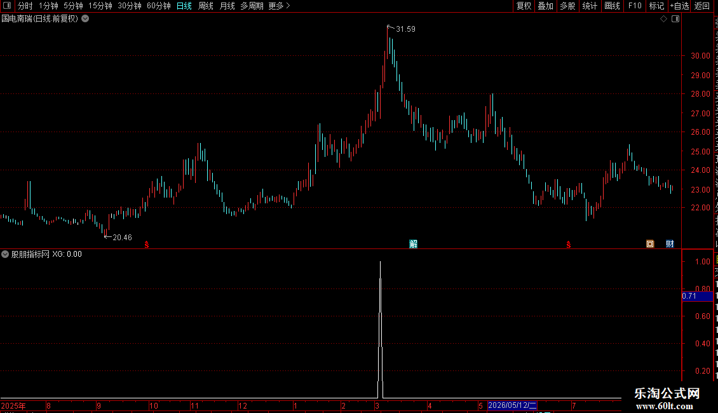Toggle 复权 adjustment mode
Viewport: 718px width, 413px height.
tap(524, 6)
